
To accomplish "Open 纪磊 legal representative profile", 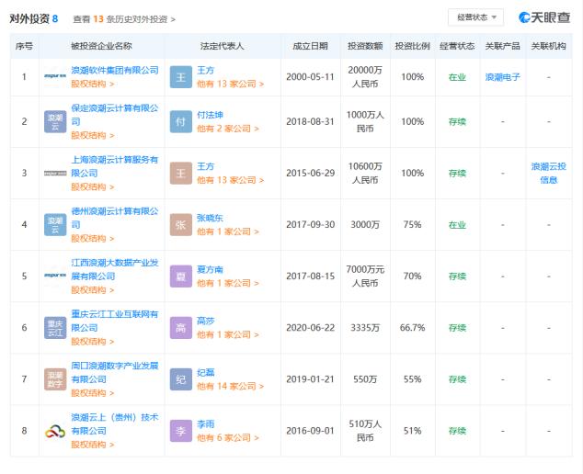I will coord(206,373).
